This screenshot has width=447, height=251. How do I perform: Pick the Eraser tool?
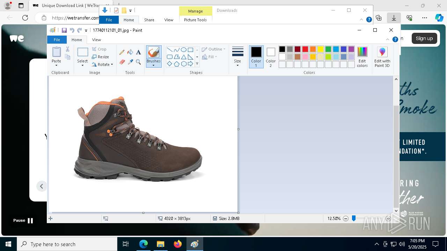coord(122,62)
